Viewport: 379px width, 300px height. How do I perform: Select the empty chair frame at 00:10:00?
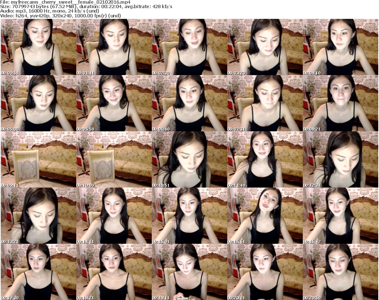(x=114, y=159)
